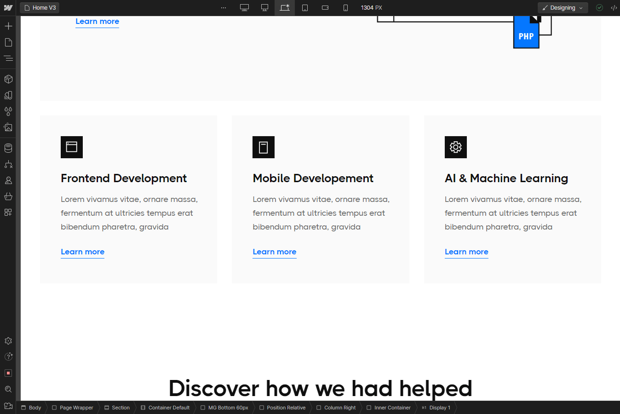This screenshot has width=620, height=414.
Task: Click Learn more under Mobile Developement
Action: coord(274,252)
